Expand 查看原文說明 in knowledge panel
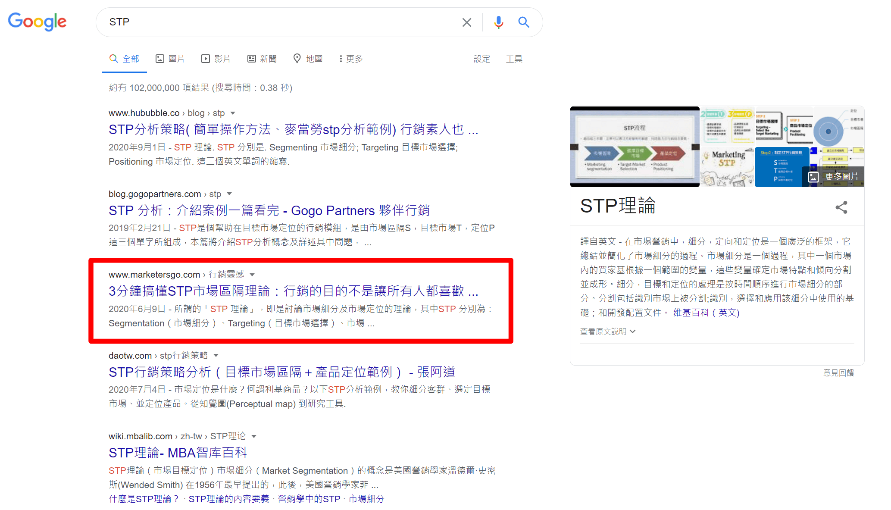Screen dimensions: 891x510 pyautogui.click(x=607, y=332)
